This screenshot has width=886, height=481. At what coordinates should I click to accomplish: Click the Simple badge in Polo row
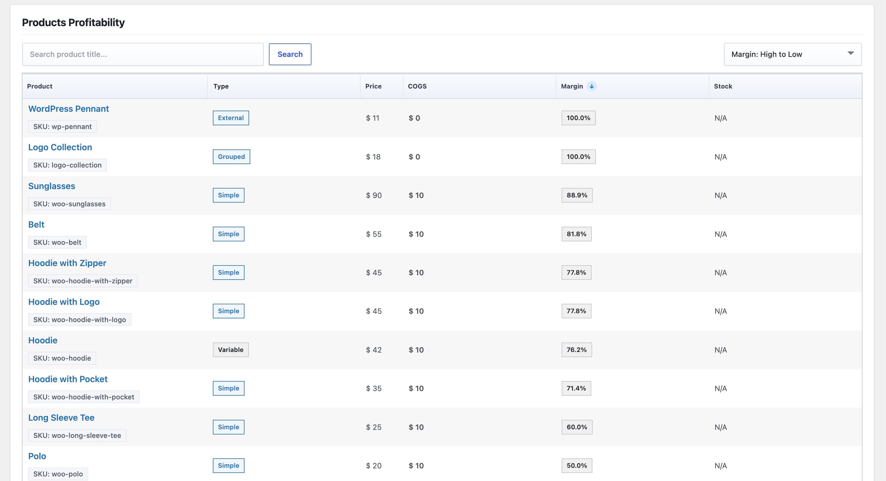click(x=229, y=465)
